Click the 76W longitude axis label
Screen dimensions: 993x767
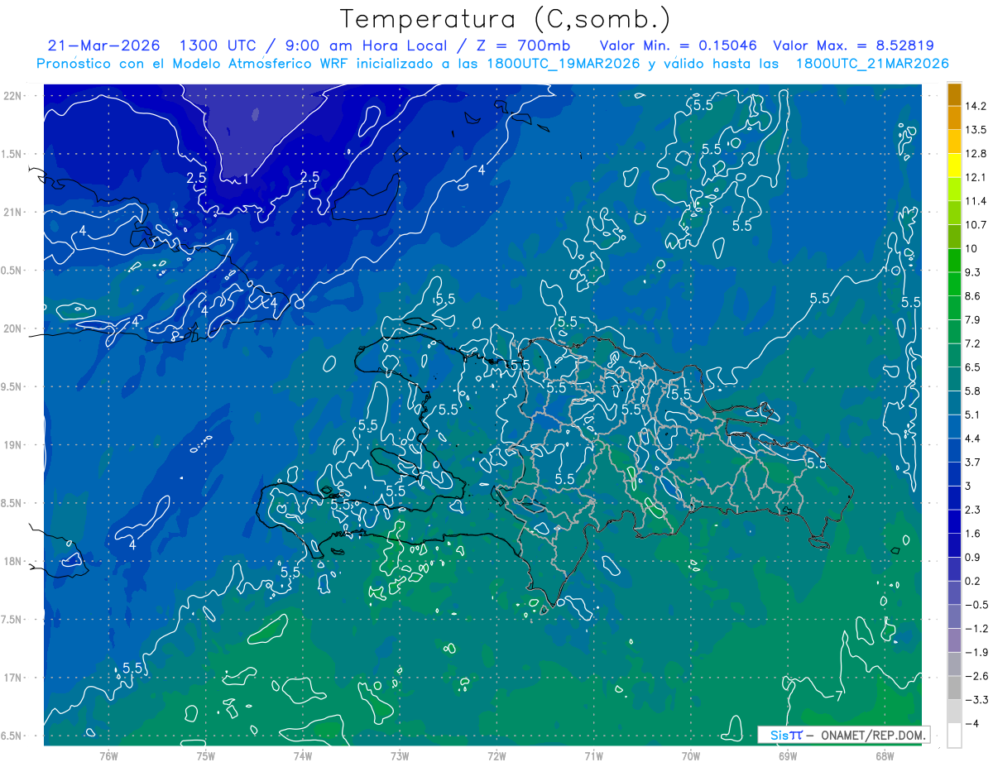[108, 756]
